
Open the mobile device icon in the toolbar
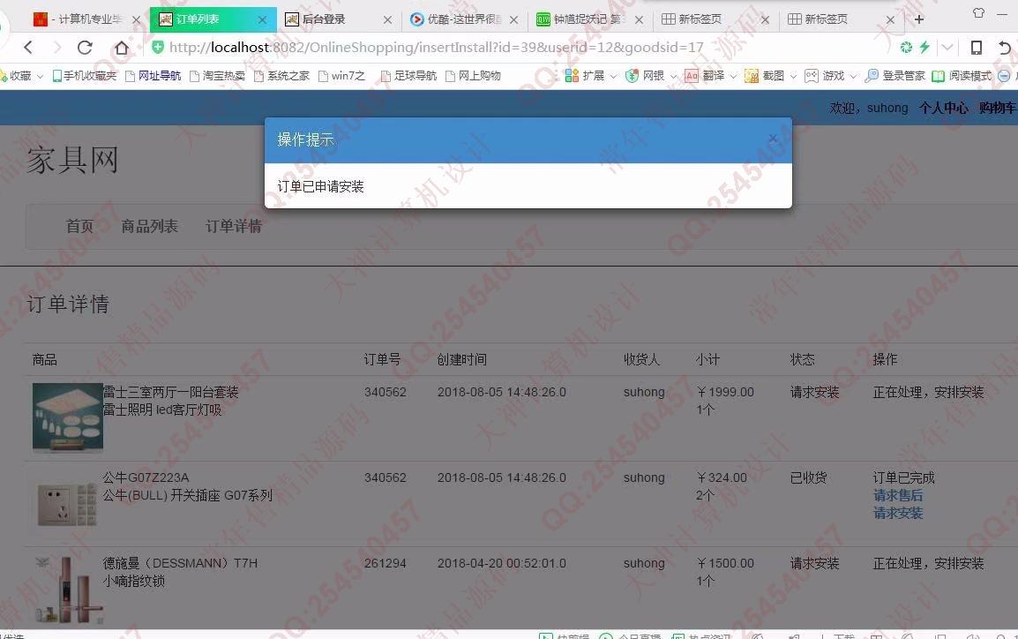coord(976,48)
